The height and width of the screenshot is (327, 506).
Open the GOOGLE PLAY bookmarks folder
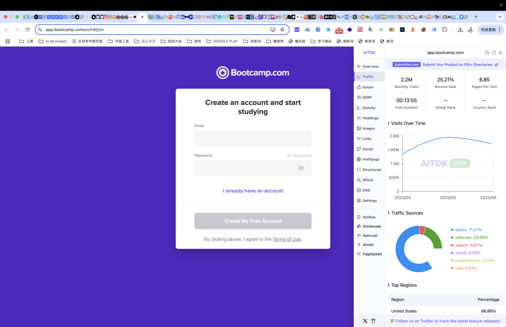tap(222, 41)
